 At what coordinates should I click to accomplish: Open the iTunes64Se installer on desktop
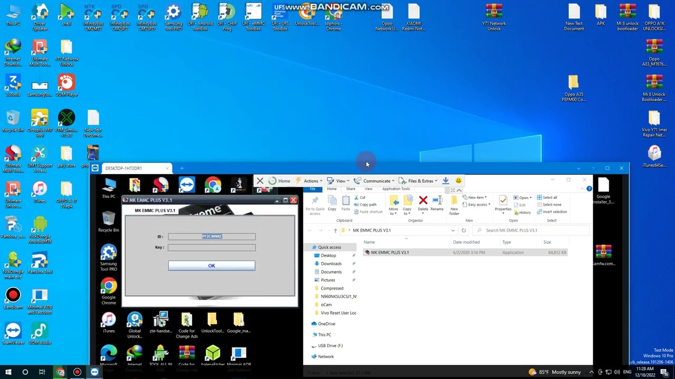click(654, 156)
